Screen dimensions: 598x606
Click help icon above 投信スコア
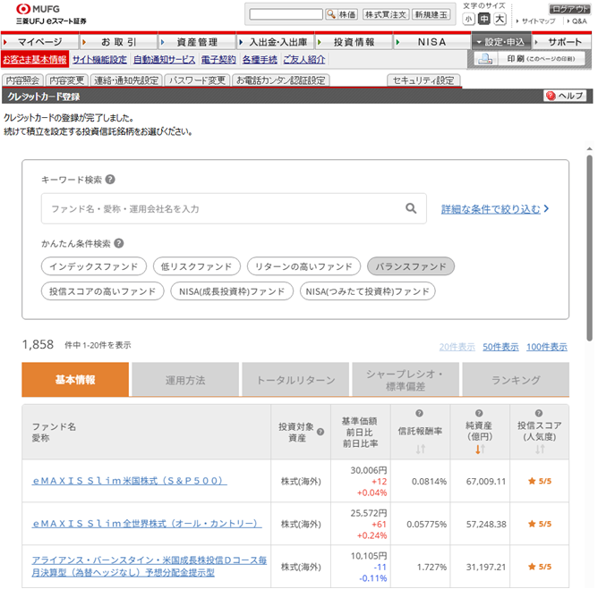point(538,413)
